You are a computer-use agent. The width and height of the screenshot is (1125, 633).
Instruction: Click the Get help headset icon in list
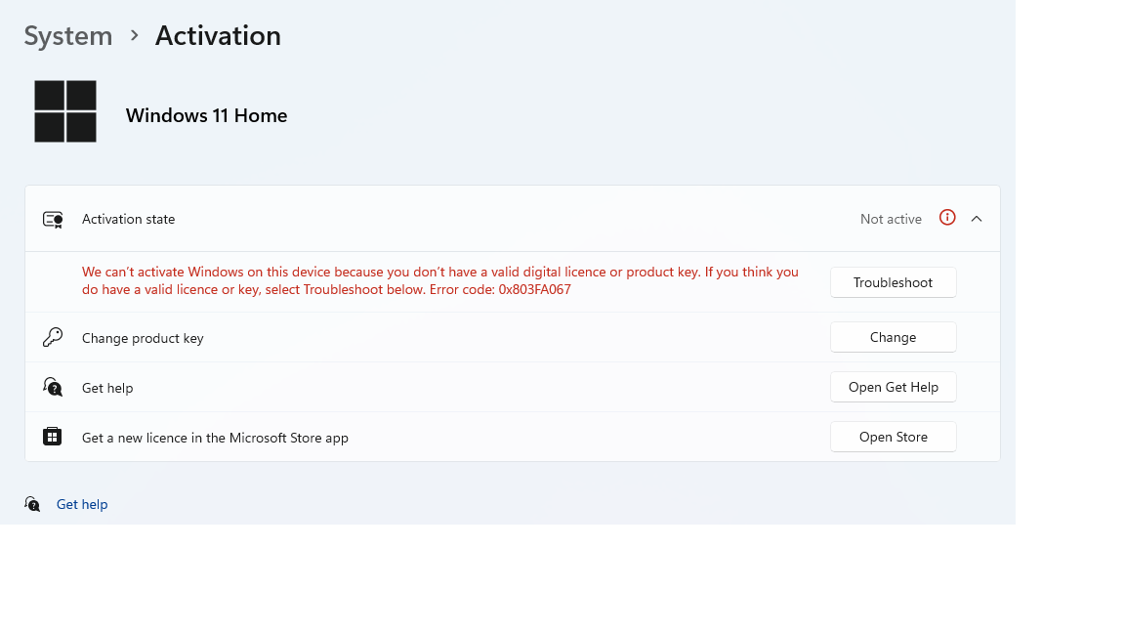click(53, 388)
